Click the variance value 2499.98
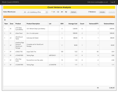This screenshot has height=92, width=118. [112, 29]
